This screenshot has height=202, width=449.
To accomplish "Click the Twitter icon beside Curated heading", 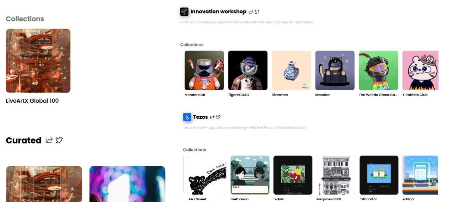I will click(x=59, y=140).
